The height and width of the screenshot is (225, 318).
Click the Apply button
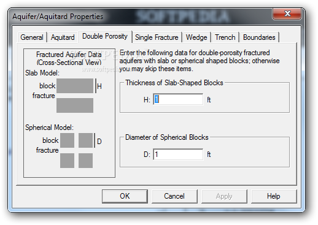point(224,196)
